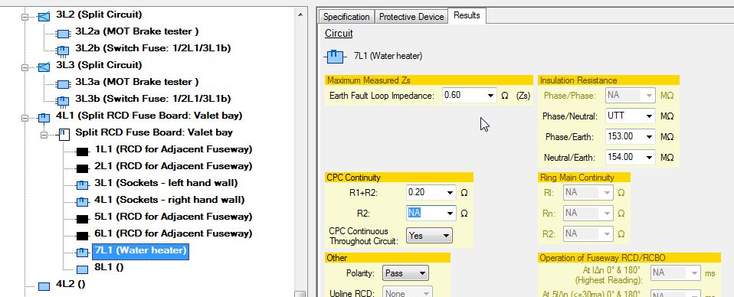Image resolution: width=734 pixels, height=297 pixels.
Task: Open the Phase/Neutral insulation dropdown
Action: click(x=649, y=116)
